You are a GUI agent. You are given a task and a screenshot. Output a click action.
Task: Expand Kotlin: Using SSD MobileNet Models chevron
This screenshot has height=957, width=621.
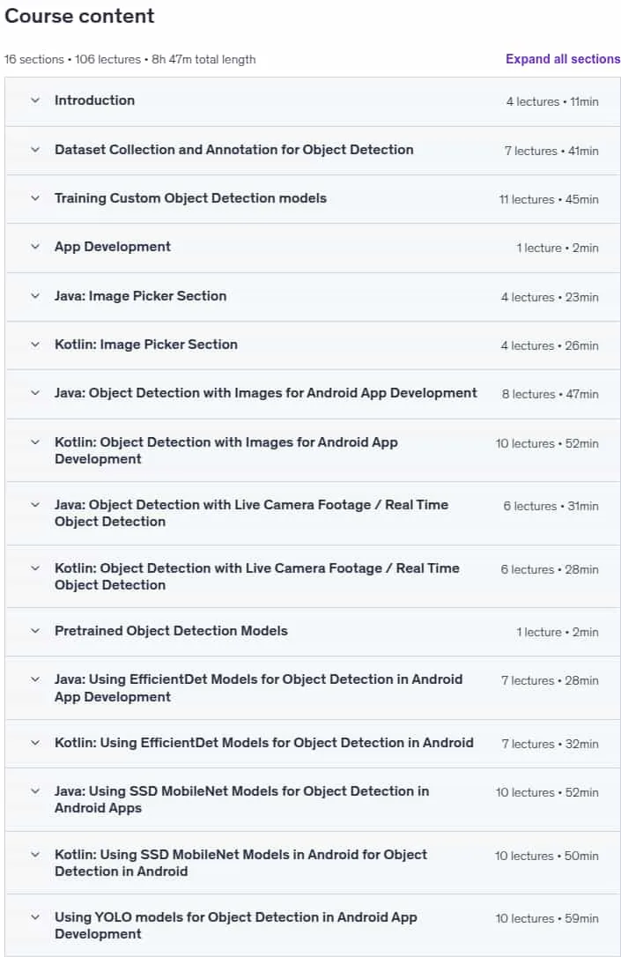(x=35, y=855)
